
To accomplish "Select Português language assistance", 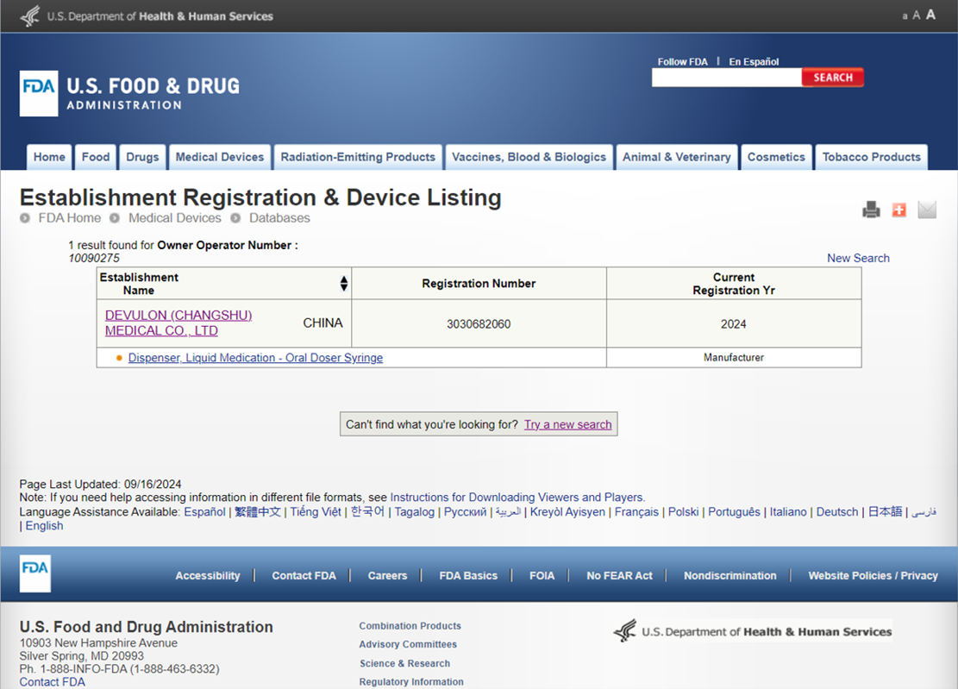I will pos(735,512).
